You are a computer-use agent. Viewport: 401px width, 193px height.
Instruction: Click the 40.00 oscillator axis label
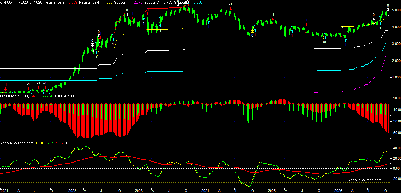396,148
